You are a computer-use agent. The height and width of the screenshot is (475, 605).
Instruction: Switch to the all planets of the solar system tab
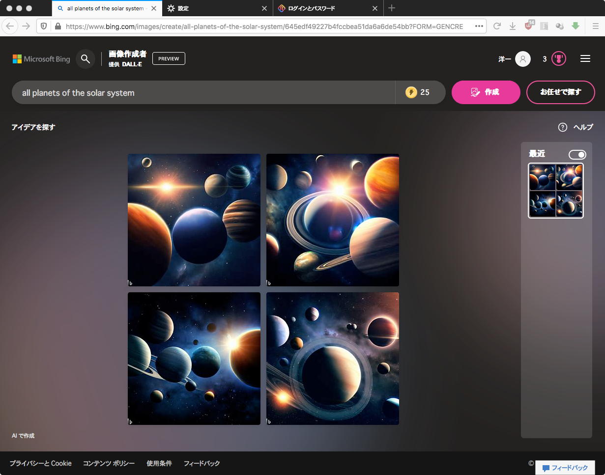coord(106,8)
